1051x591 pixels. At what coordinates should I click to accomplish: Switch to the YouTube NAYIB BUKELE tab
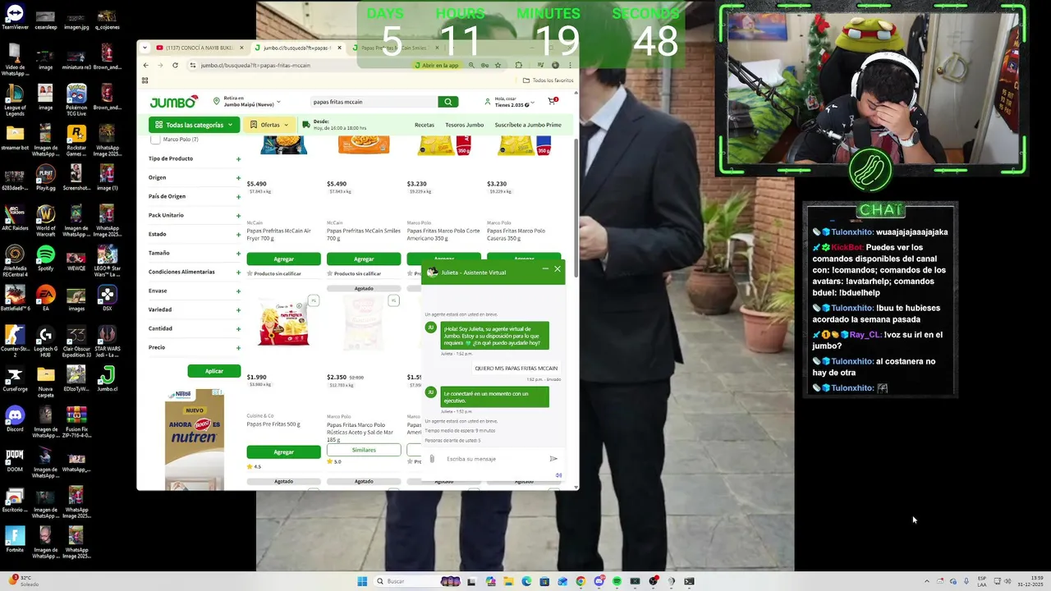[199, 48]
